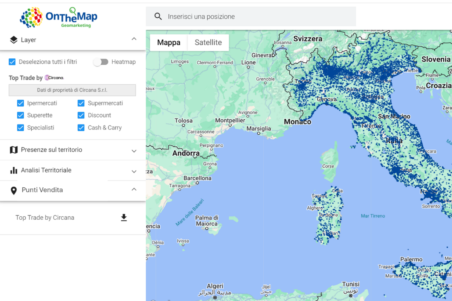Click the location pin icon beside Punti Vendita
Image resolution: width=452 pixels, height=301 pixels.
click(14, 190)
